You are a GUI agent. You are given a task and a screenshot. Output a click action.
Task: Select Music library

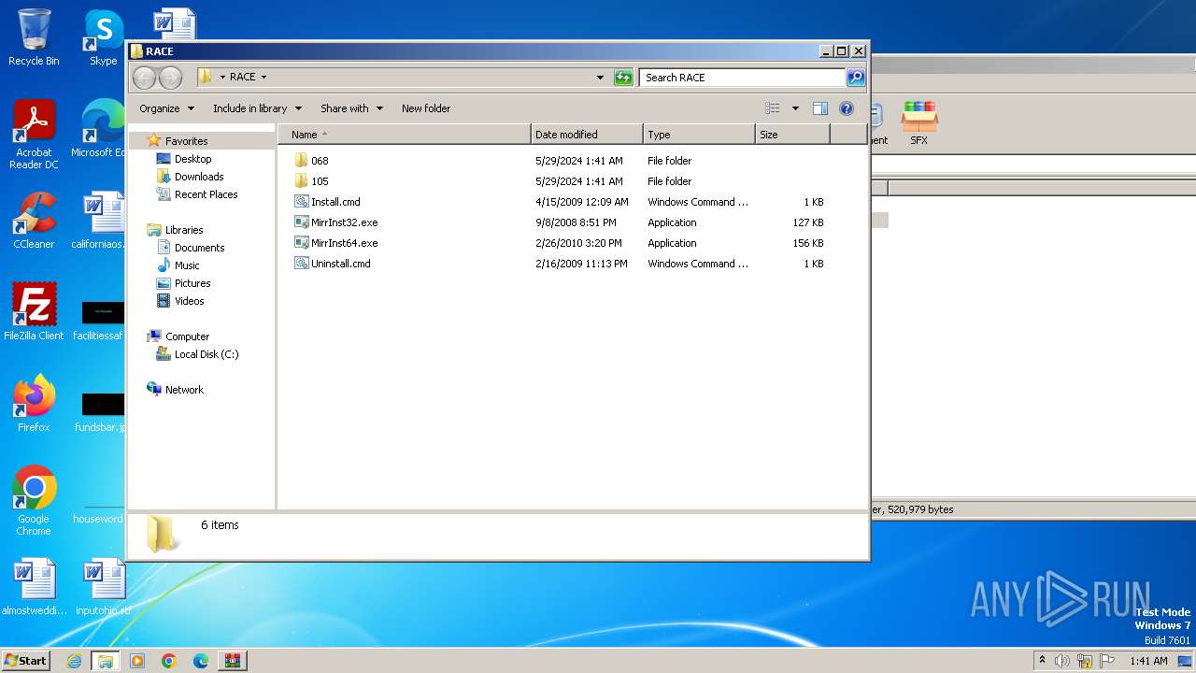coord(188,265)
